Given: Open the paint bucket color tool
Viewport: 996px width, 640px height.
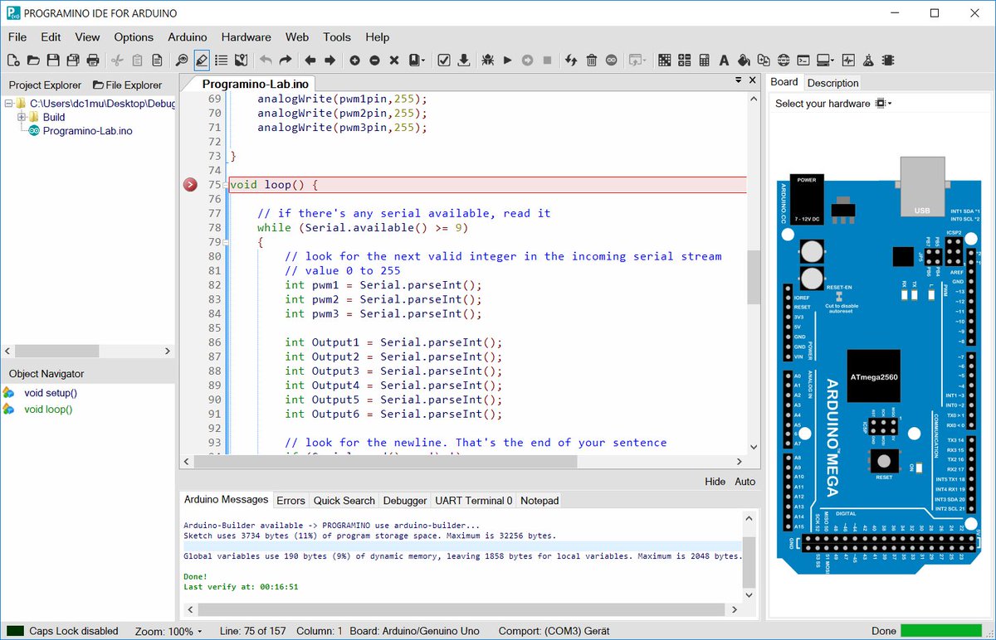Looking at the screenshot, I should pos(744,60).
